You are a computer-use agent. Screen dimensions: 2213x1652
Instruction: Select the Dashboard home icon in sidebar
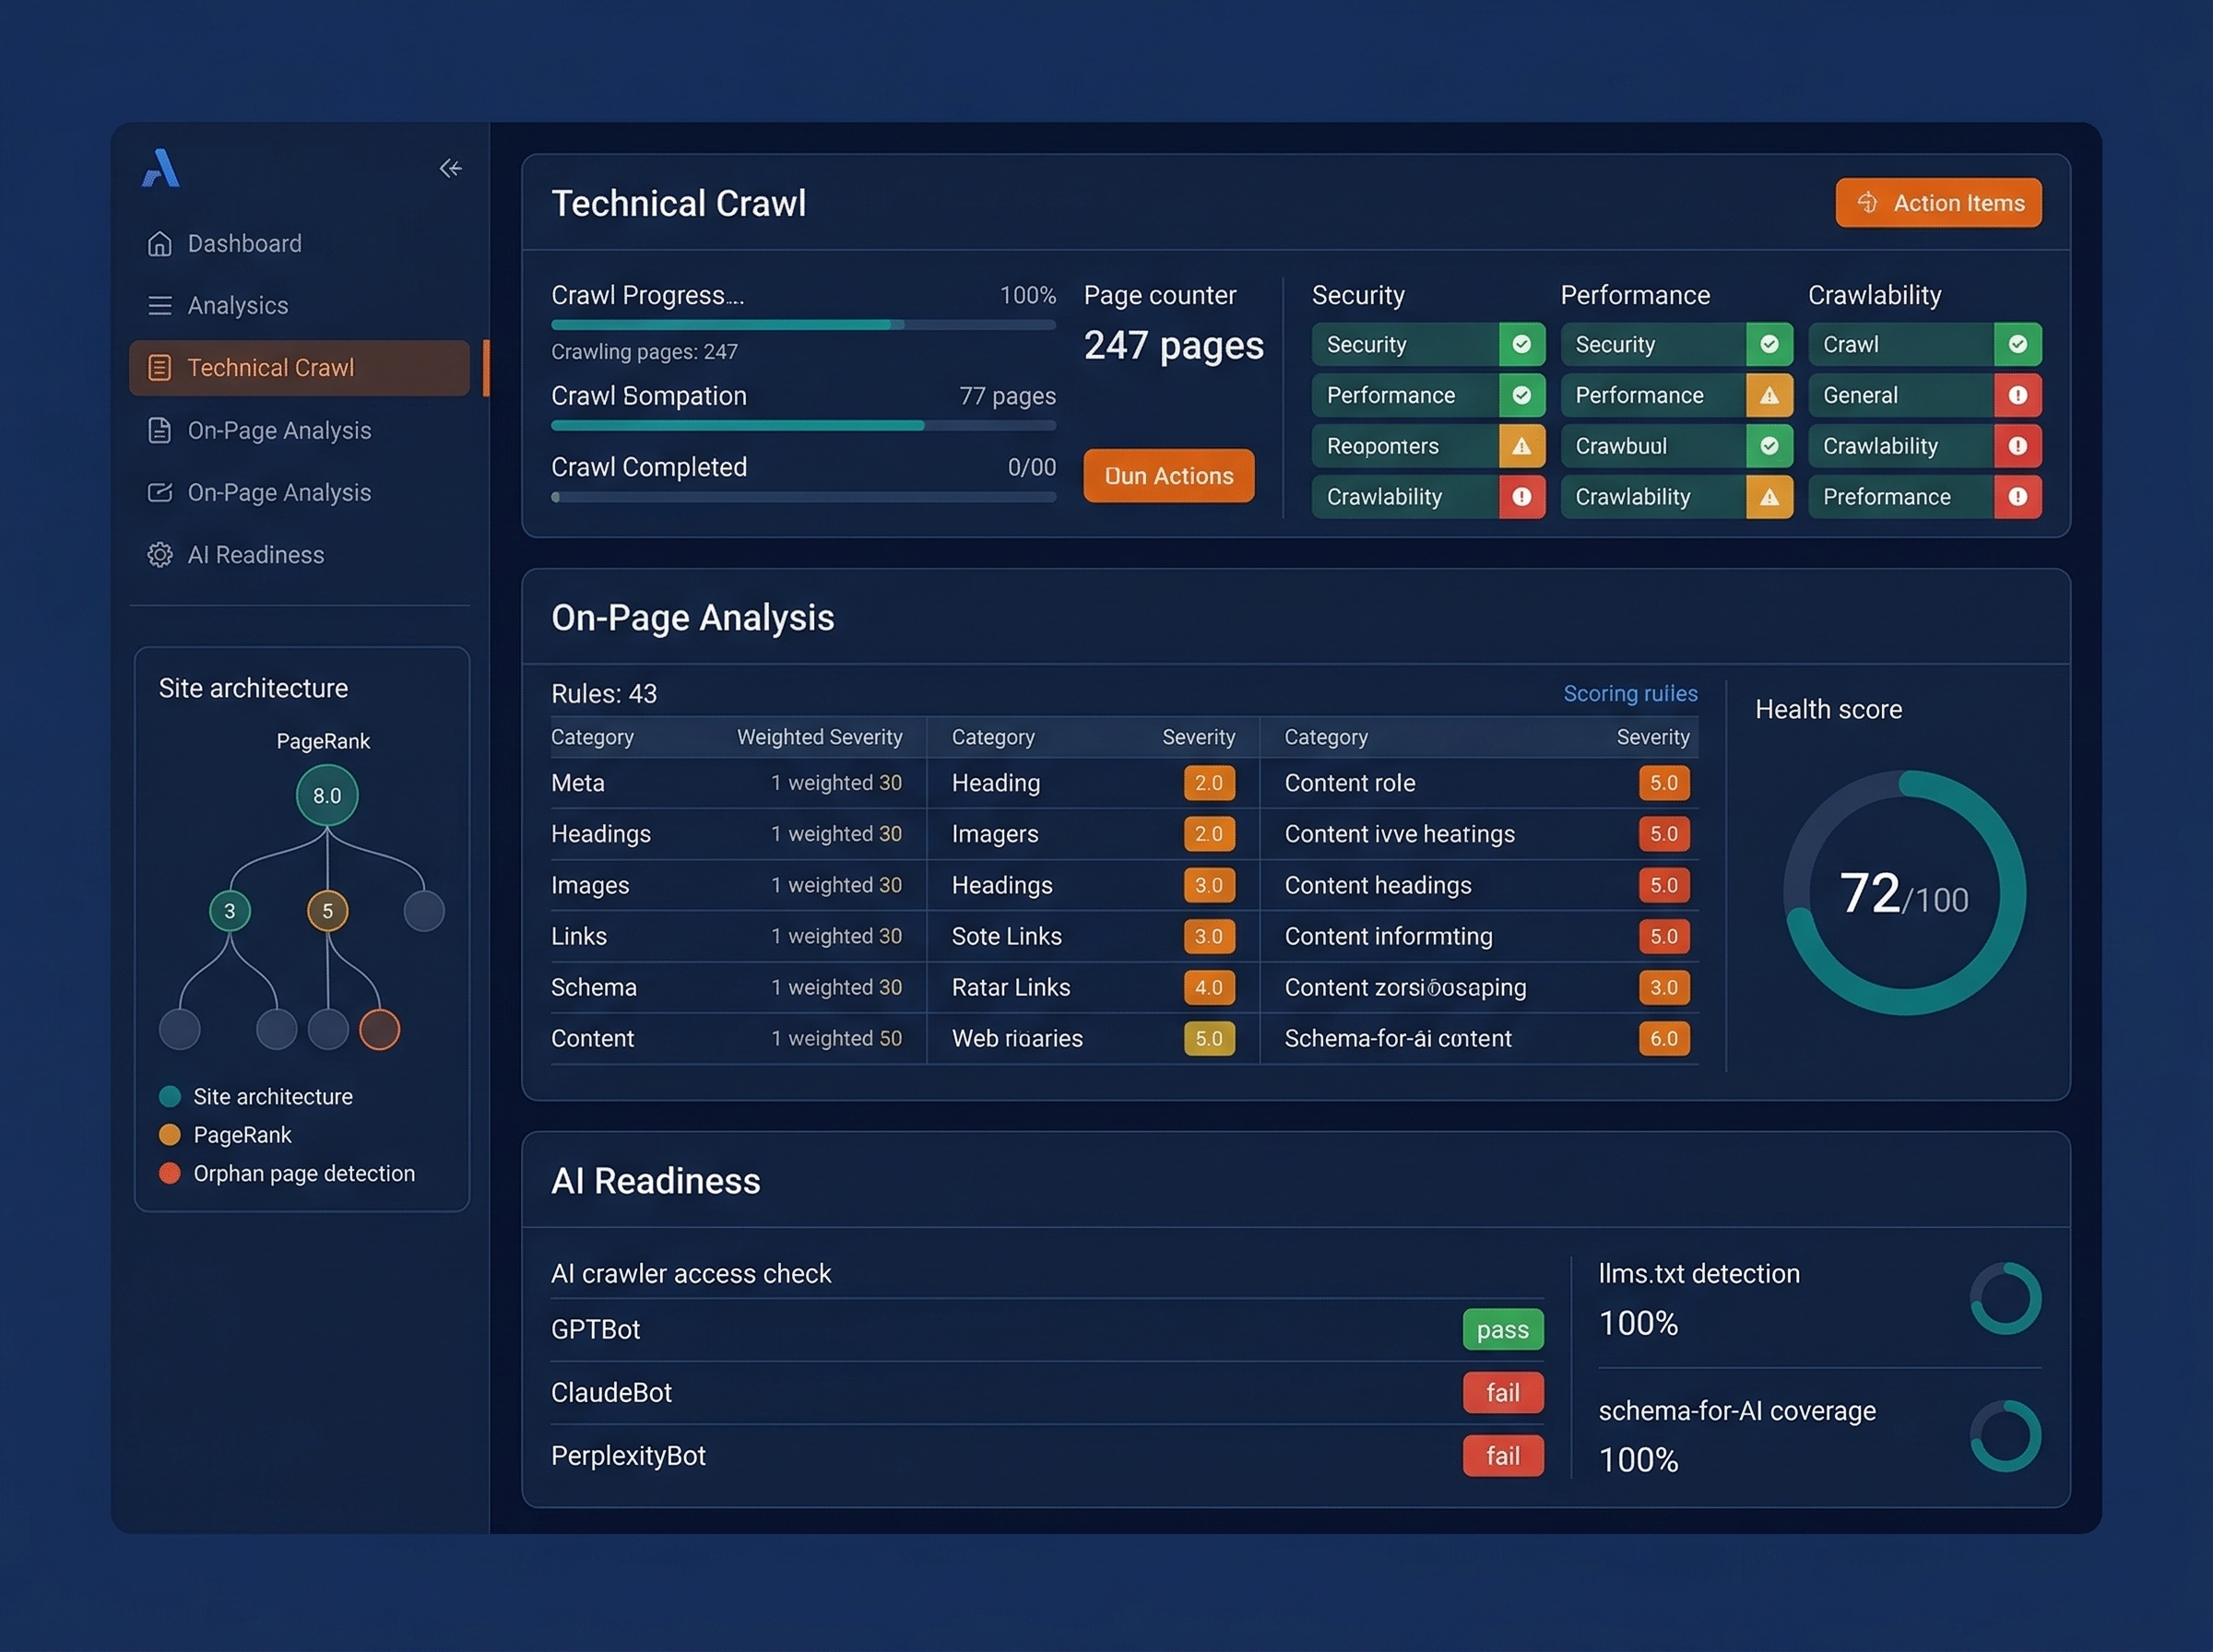click(160, 243)
